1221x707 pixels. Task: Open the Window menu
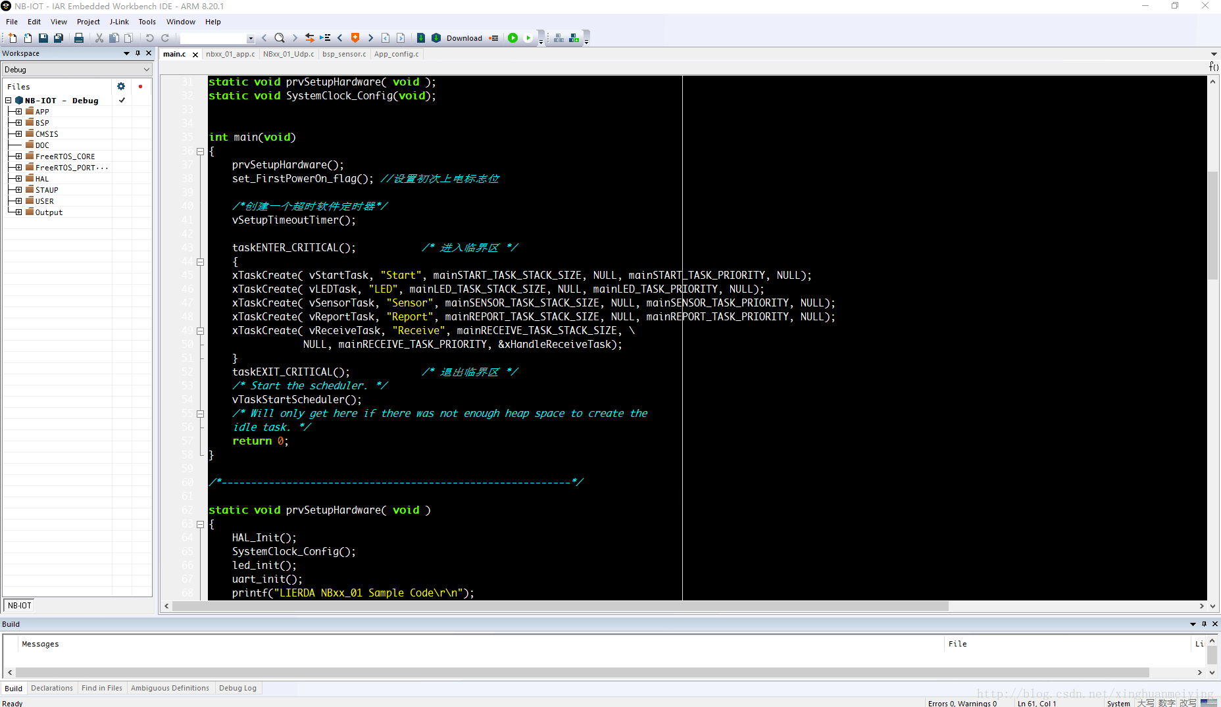(180, 22)
